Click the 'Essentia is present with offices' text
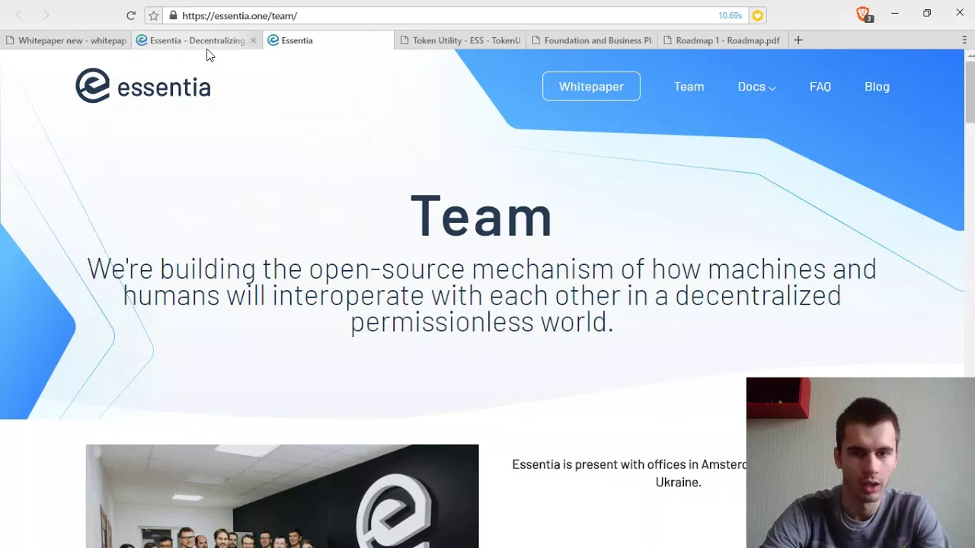 [x=629, y=473]
